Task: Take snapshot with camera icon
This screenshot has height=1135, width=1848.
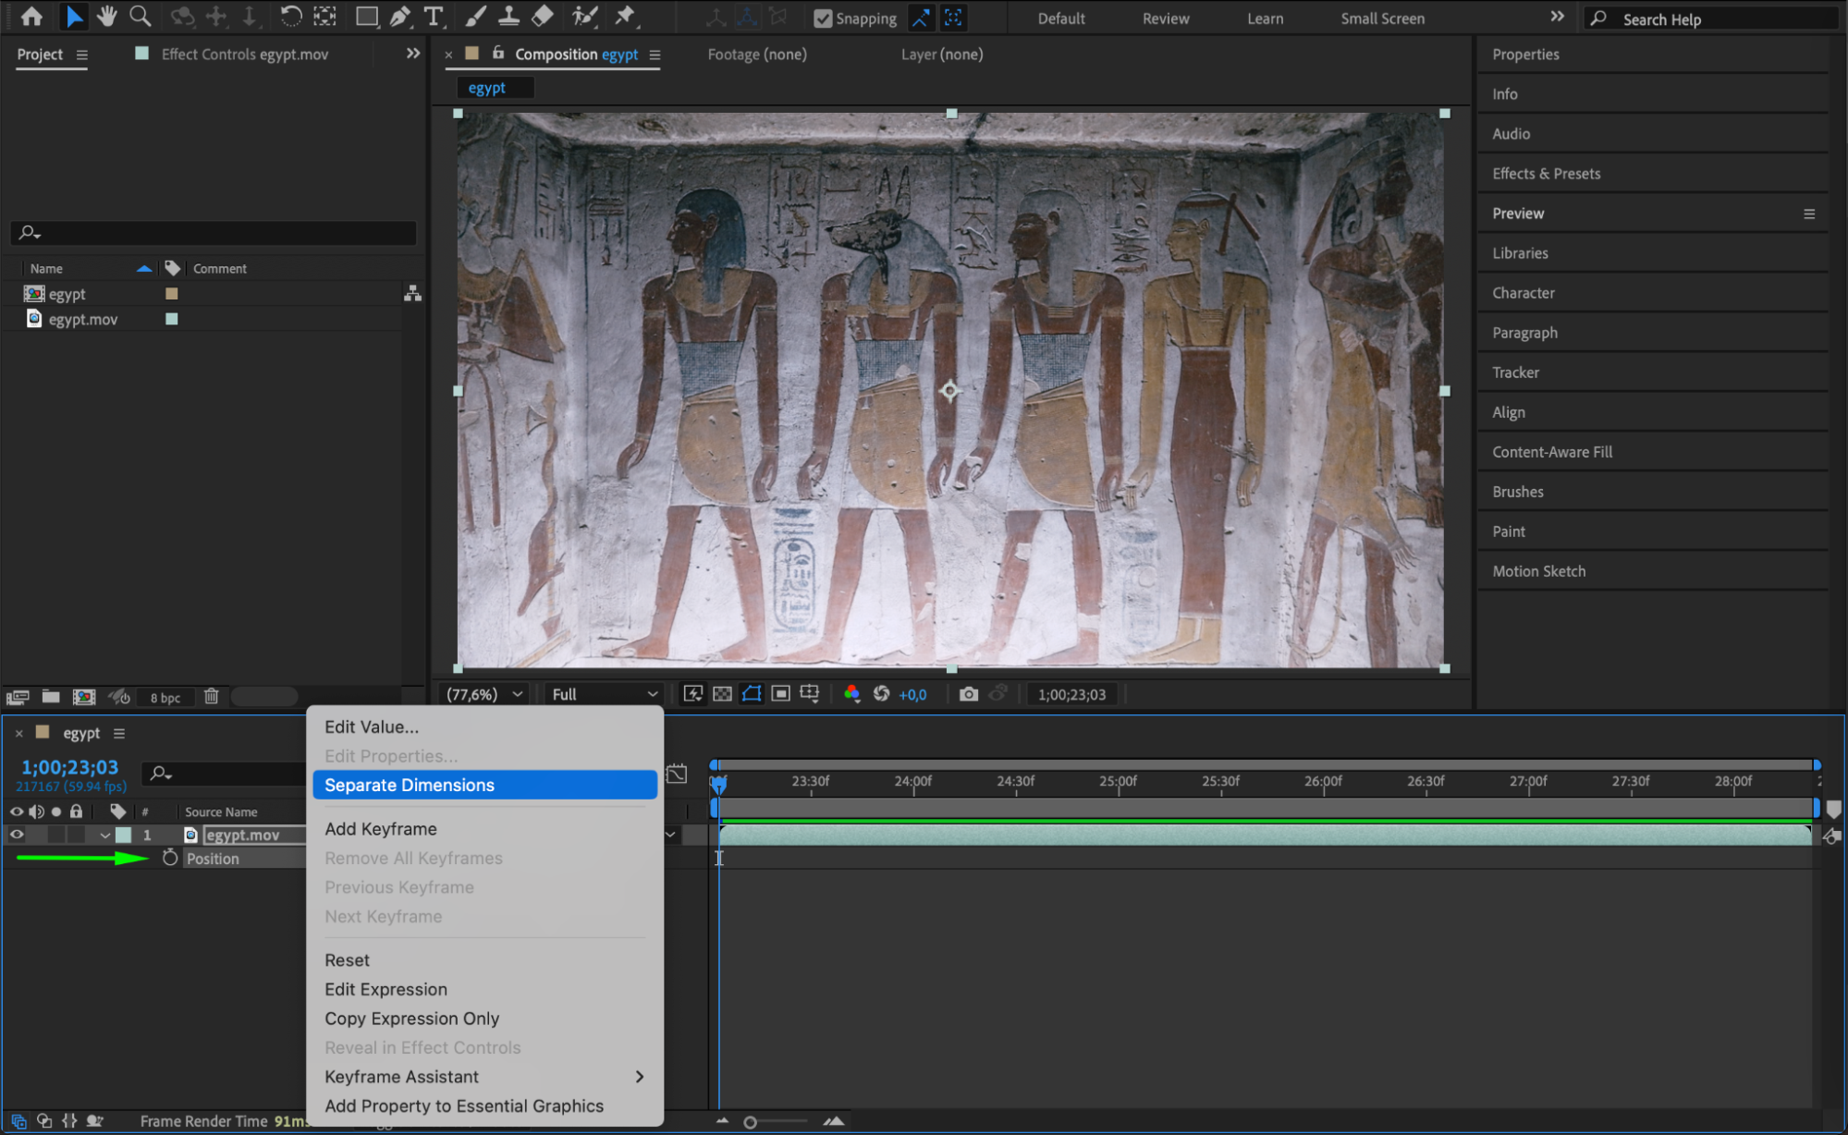Action: 968,694
